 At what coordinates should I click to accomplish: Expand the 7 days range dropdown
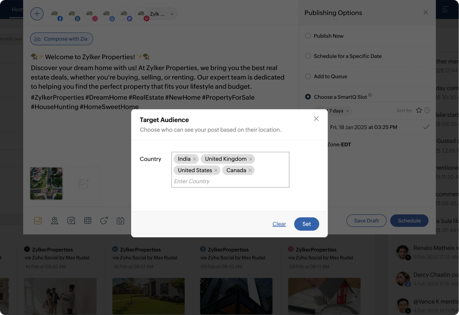pos(339,111)
